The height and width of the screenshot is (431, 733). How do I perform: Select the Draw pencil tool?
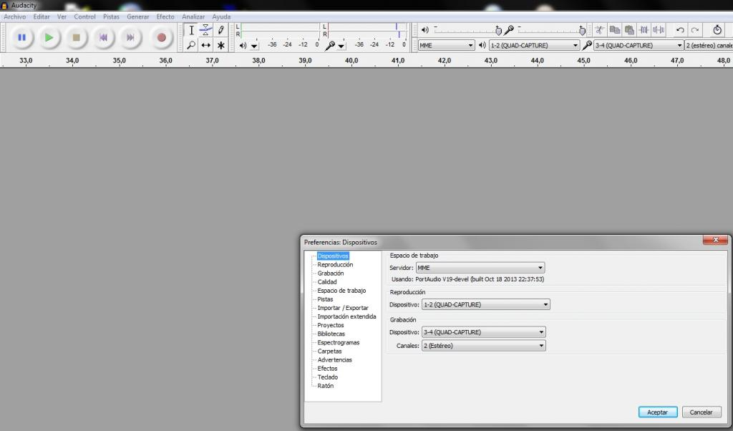(221, 30)
